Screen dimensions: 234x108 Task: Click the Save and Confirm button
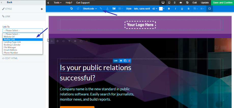tap(223, 3)
